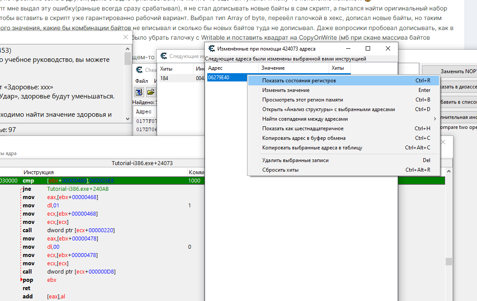This screenshot has width=477, height=301.
Task: Select 'Показать состояния регистров' menu entry
Action: click(x=299, y=81)
